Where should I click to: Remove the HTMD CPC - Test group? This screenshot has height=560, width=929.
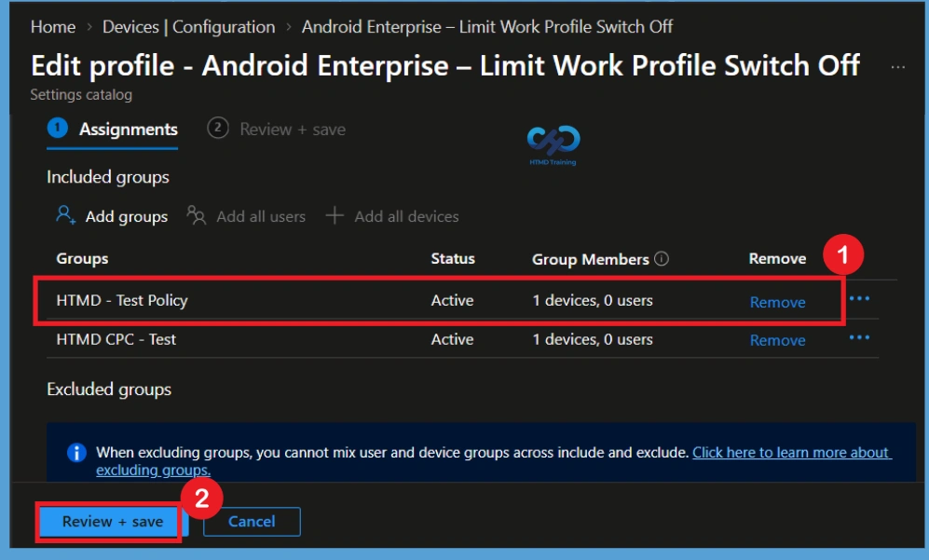click(x=777, y=340)
